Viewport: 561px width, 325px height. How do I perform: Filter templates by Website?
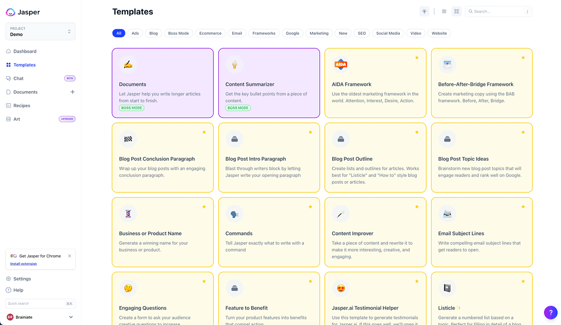coord(439,33)
